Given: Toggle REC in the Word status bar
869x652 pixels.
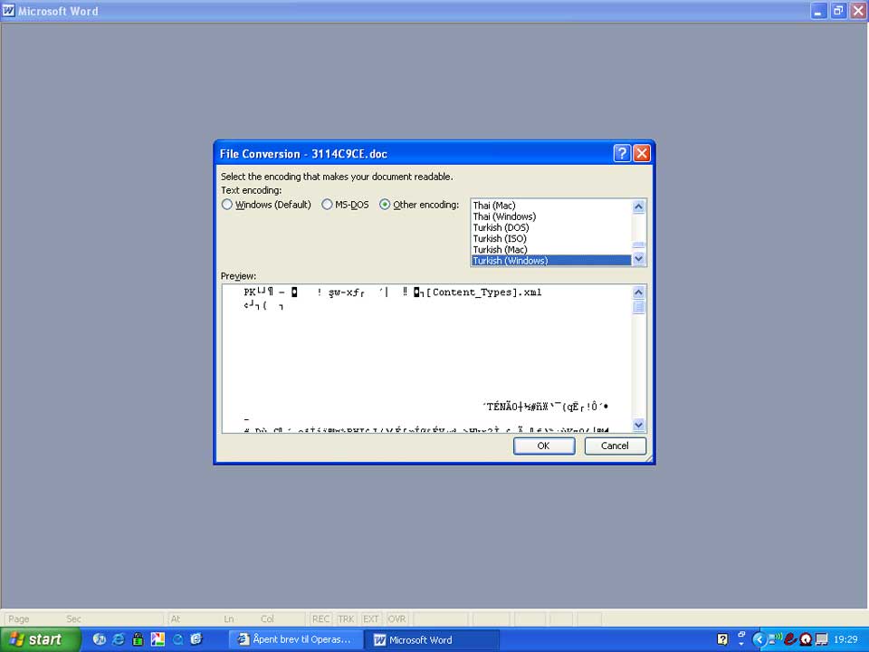Looking at the screenshot, I should (320, 618).
